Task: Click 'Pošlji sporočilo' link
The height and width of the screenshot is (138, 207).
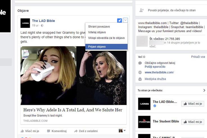Action: (155, 67)
